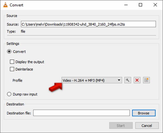Maximize the Convert window
The image size is (163, 133).
tap(140, 5)
